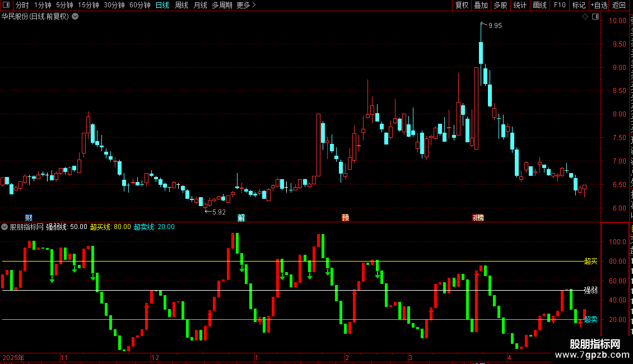Viewport: 633px width, 364px height.
Task: Click the 涨榜 event marker icon
Action: [x=478, y=218]
